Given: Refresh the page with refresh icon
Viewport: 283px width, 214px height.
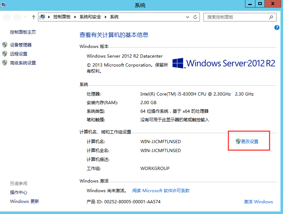Looking at the screenshot, I should tap(195, 17).
